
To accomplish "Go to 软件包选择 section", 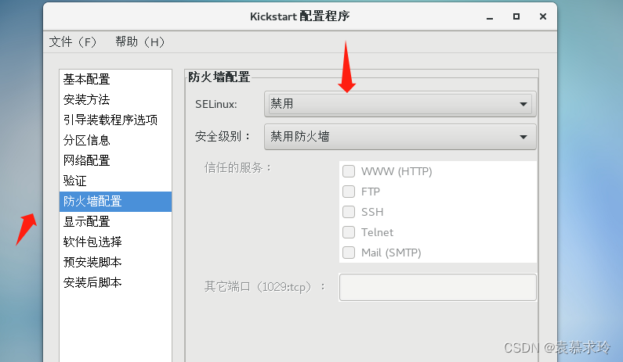I will click(x=115, y=242).
